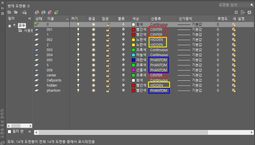Viewport: 255px width, 145px height.
Task: Change CENTER linetype of layer 001
Action: pos(156,30)
